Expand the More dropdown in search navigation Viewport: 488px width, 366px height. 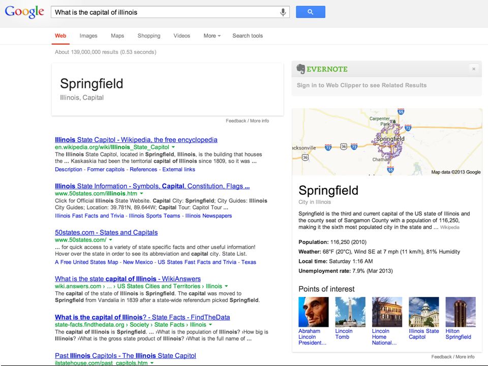212,36
